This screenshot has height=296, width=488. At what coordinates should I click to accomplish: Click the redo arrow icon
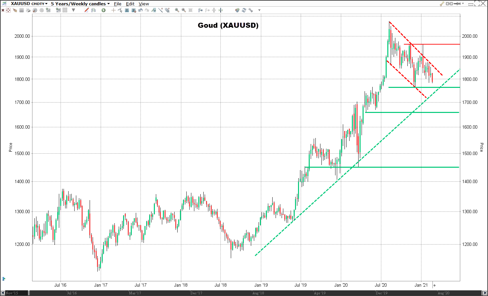coord(147,10)
